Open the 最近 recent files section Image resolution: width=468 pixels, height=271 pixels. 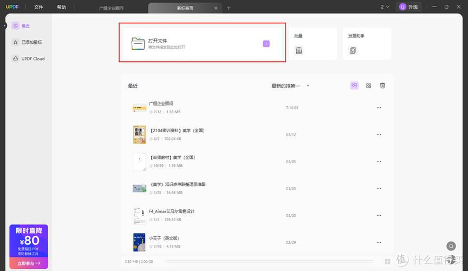pos(21,25)
